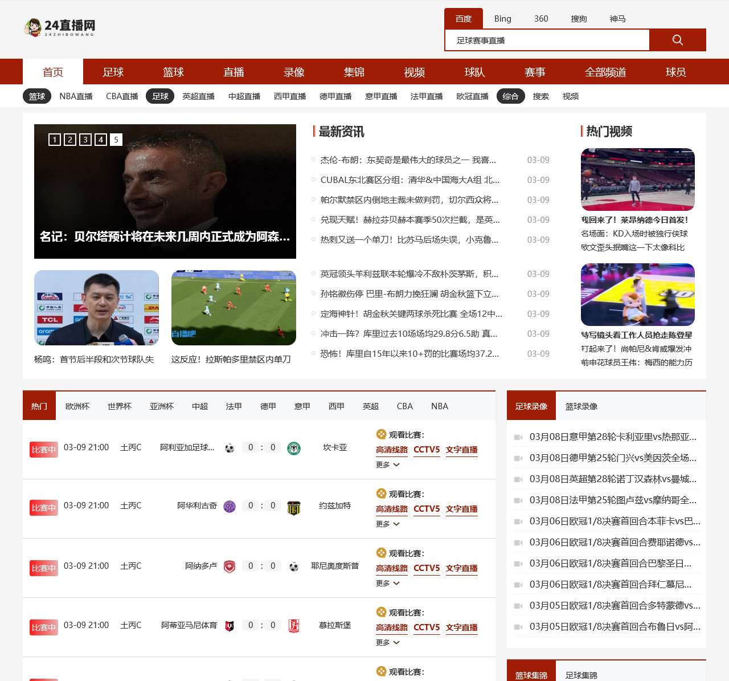
Task: Open 高清线路 link for 坎卡亚 match
Action: 392,450
